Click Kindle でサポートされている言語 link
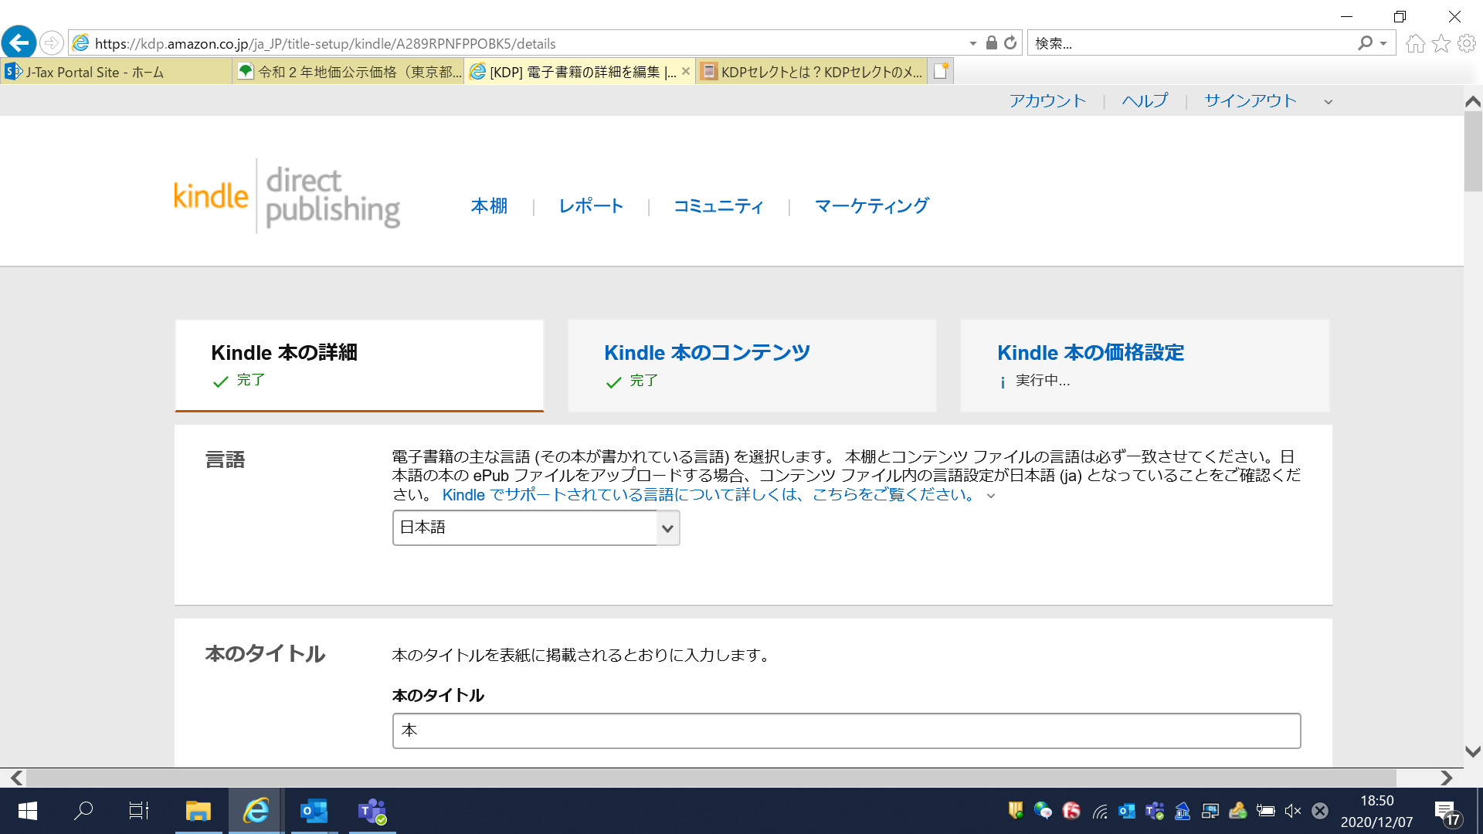The width and height of the screenshot is (1483, 834). 710,495
